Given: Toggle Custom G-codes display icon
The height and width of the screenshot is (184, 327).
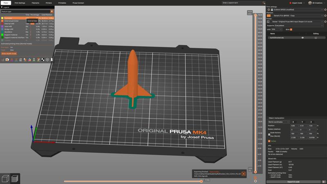Looking at the screenshot, I should 38,60.
